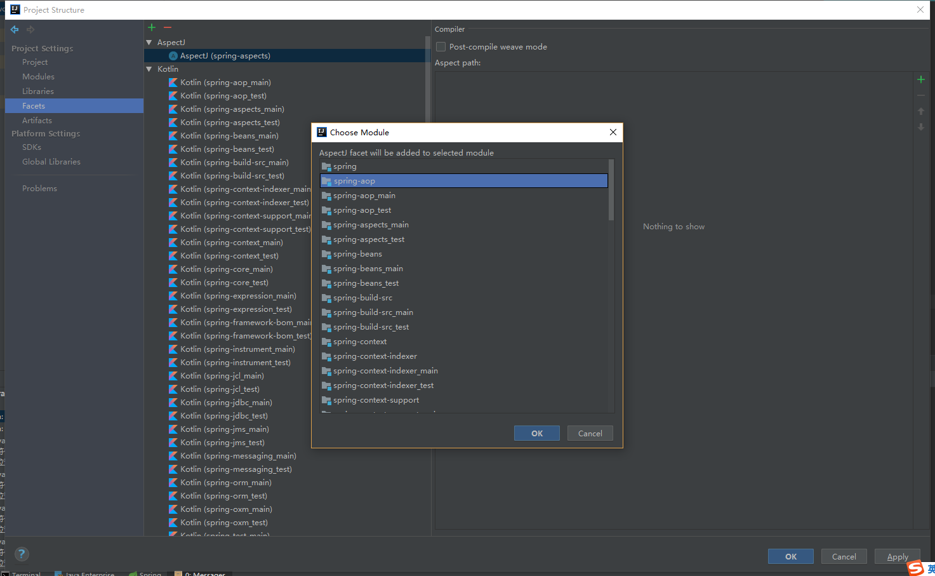Click the help question mark icon

(22, 554)
